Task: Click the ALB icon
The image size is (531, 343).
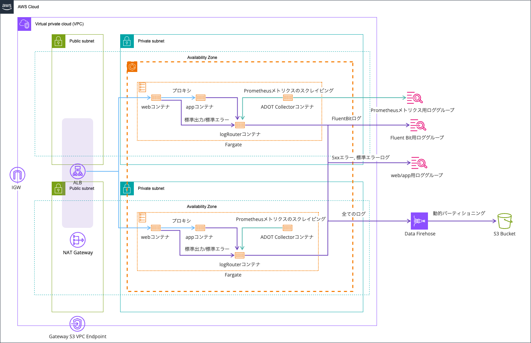Action: pos(77,171)
